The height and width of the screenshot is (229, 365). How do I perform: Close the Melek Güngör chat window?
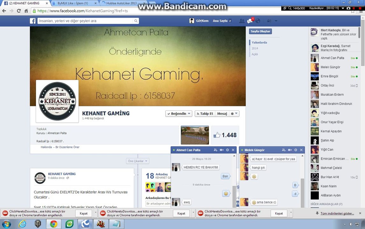[301, 150]
